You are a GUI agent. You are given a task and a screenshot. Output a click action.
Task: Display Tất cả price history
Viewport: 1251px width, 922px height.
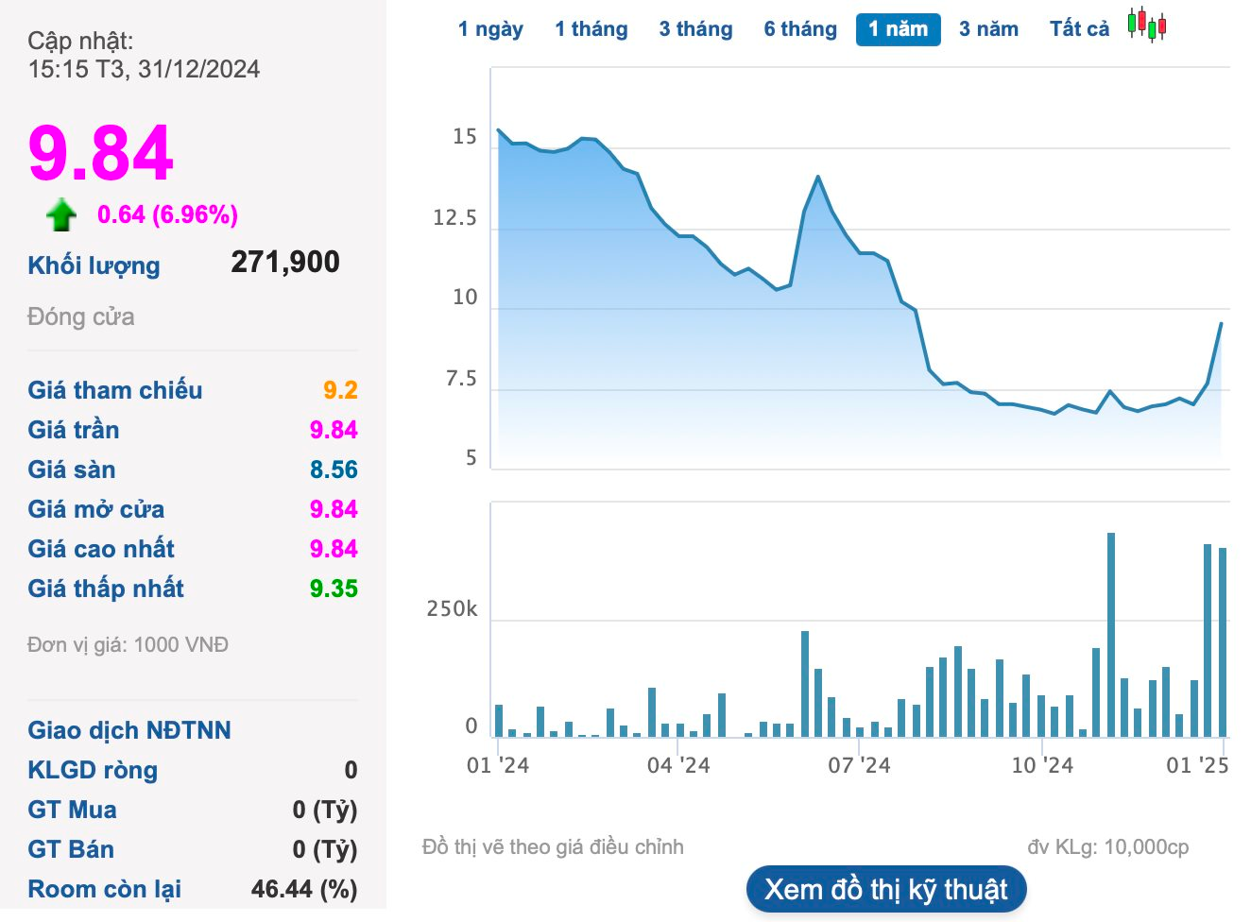pyautogui.click(x=1079, y=29)
